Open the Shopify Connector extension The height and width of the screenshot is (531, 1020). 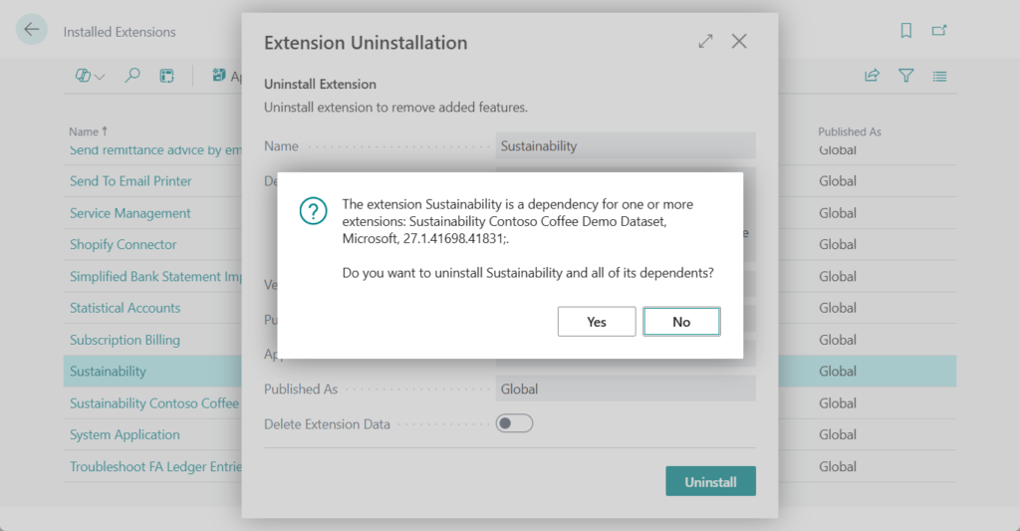point(124,245)
